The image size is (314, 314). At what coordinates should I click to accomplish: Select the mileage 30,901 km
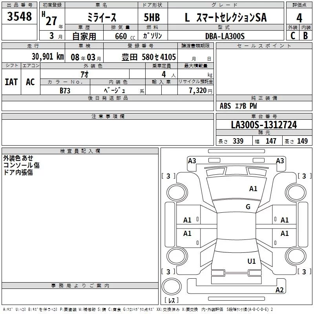pos(48,57)
